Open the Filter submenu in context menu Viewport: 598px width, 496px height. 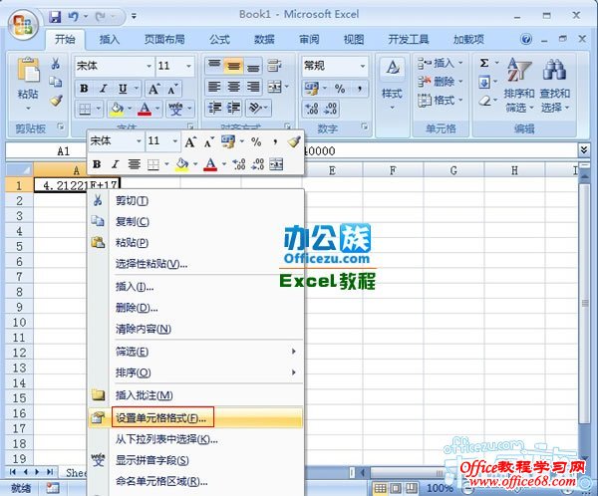tap(196, 352)
